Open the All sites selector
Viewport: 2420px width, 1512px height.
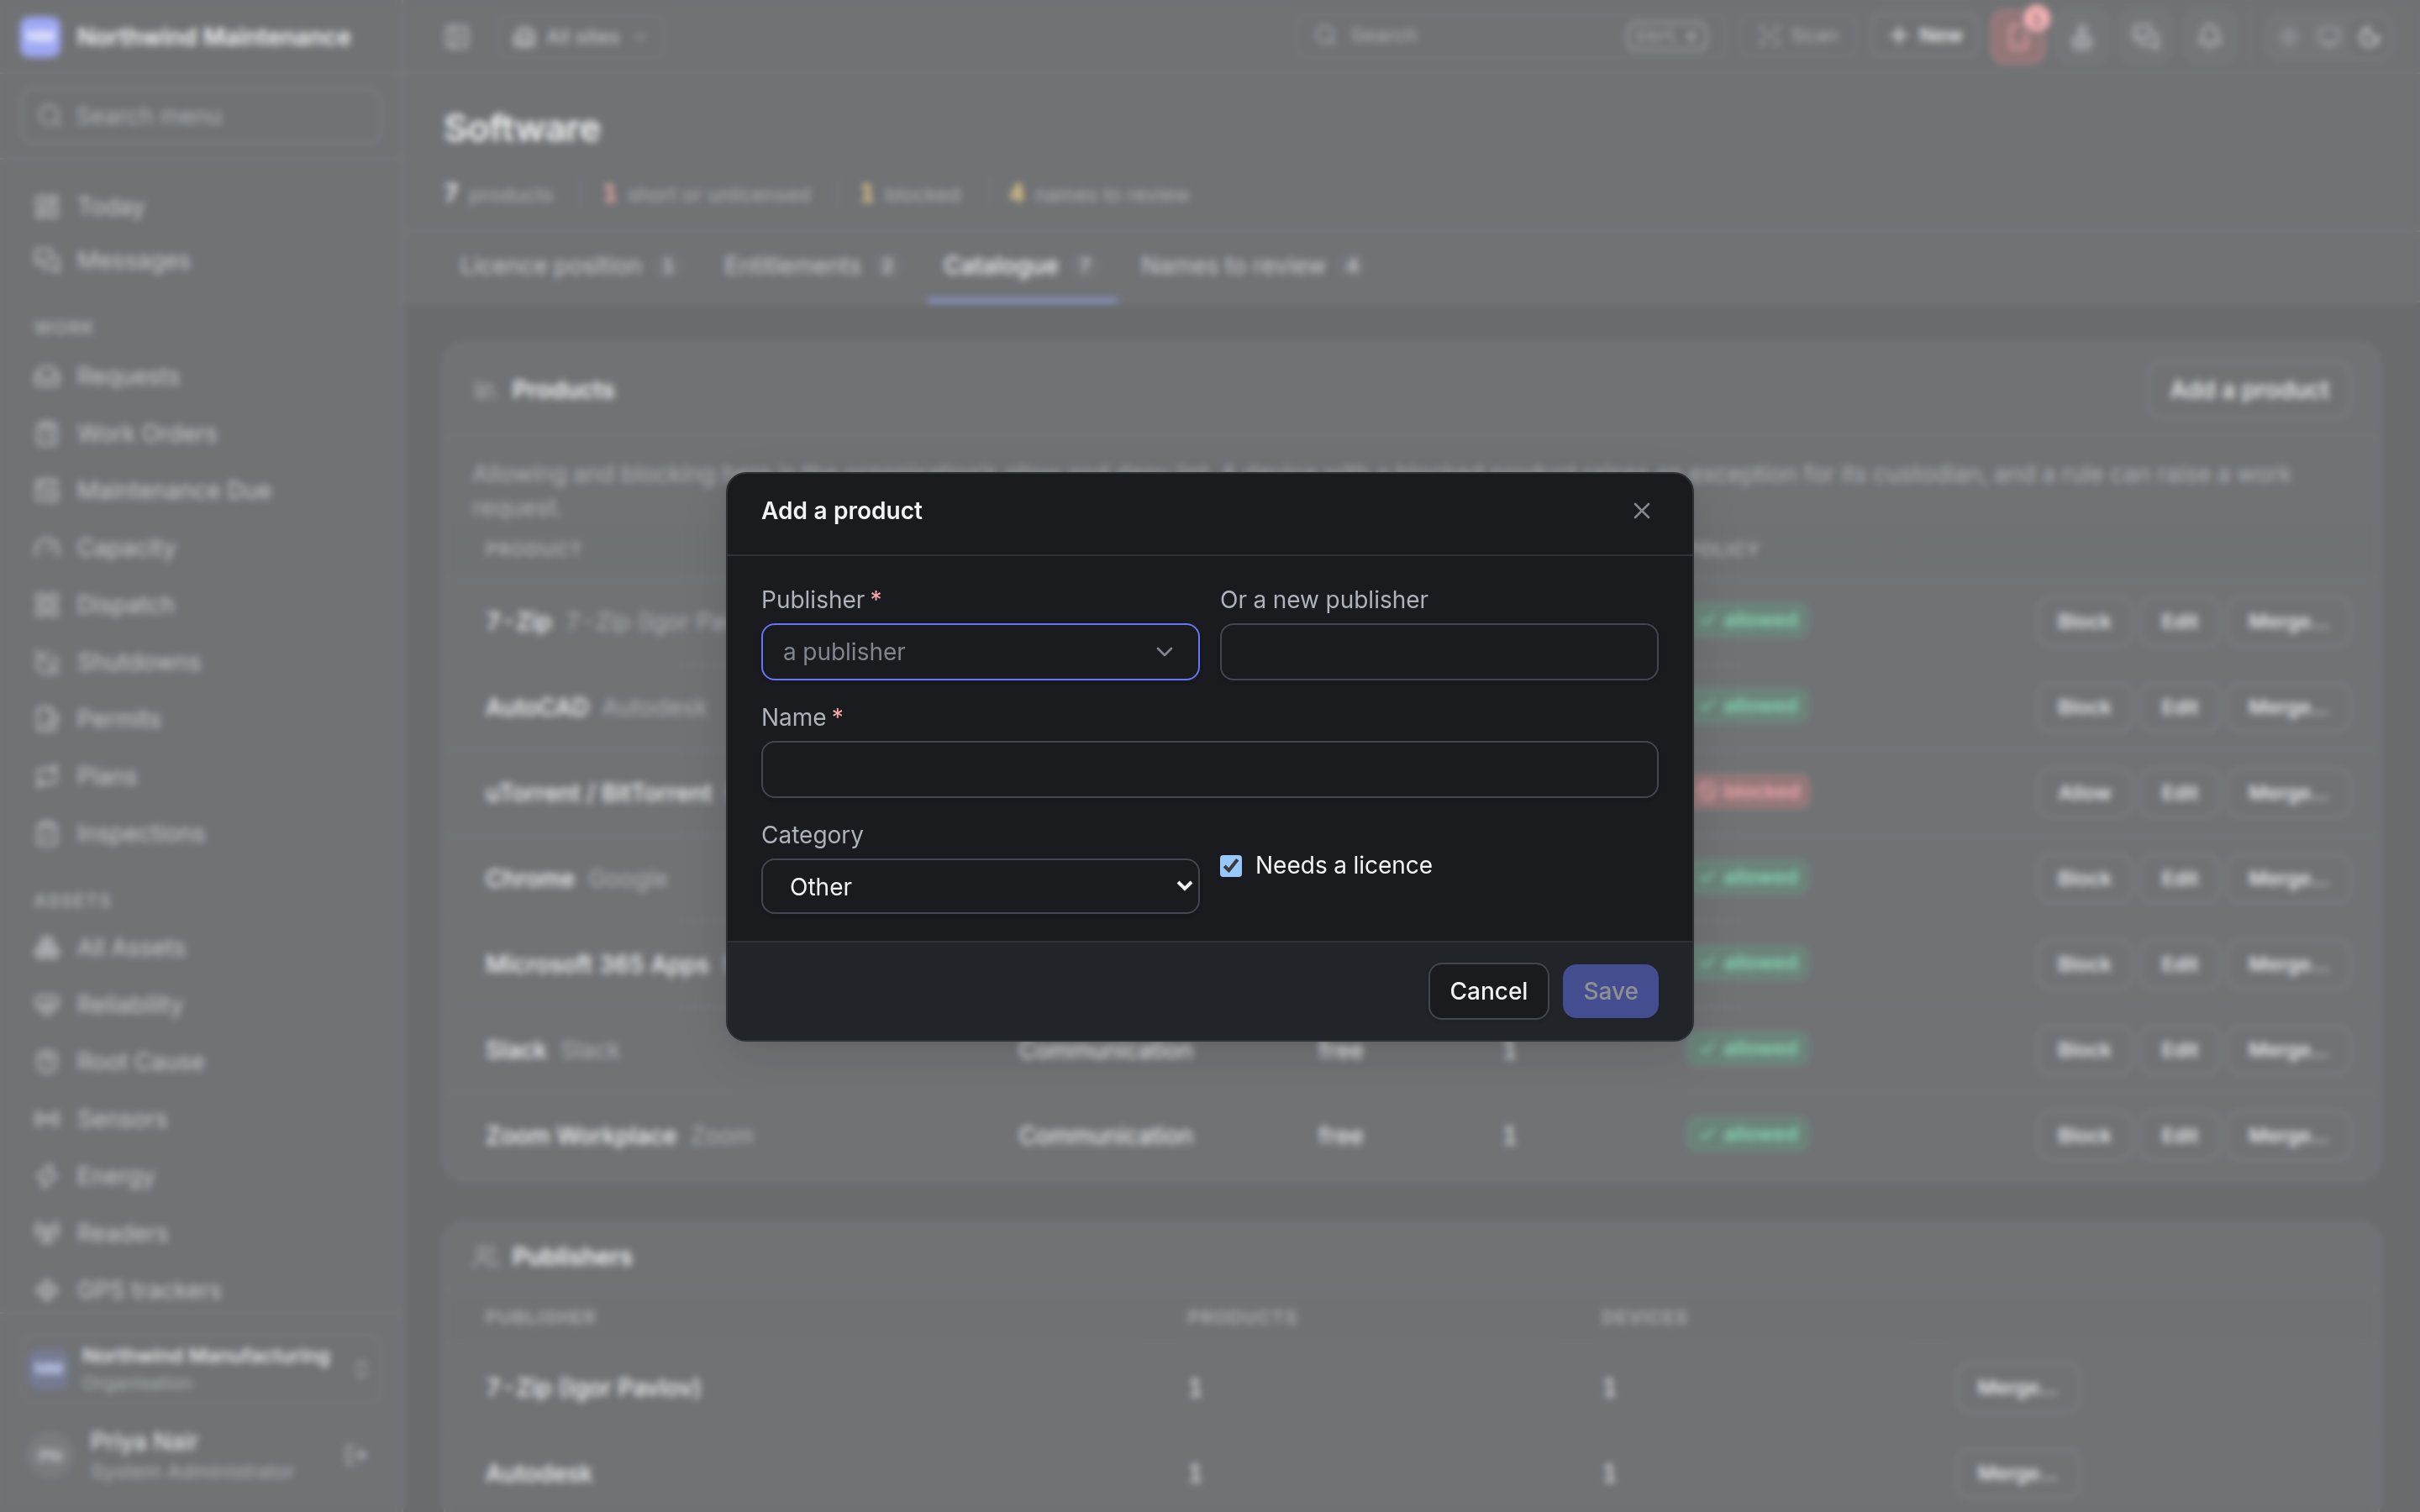coord(580,37)
